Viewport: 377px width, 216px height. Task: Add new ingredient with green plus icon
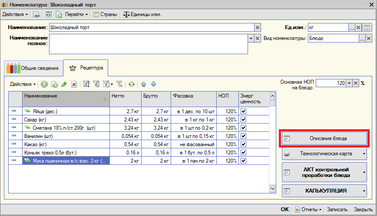click(x=44, y=84)
